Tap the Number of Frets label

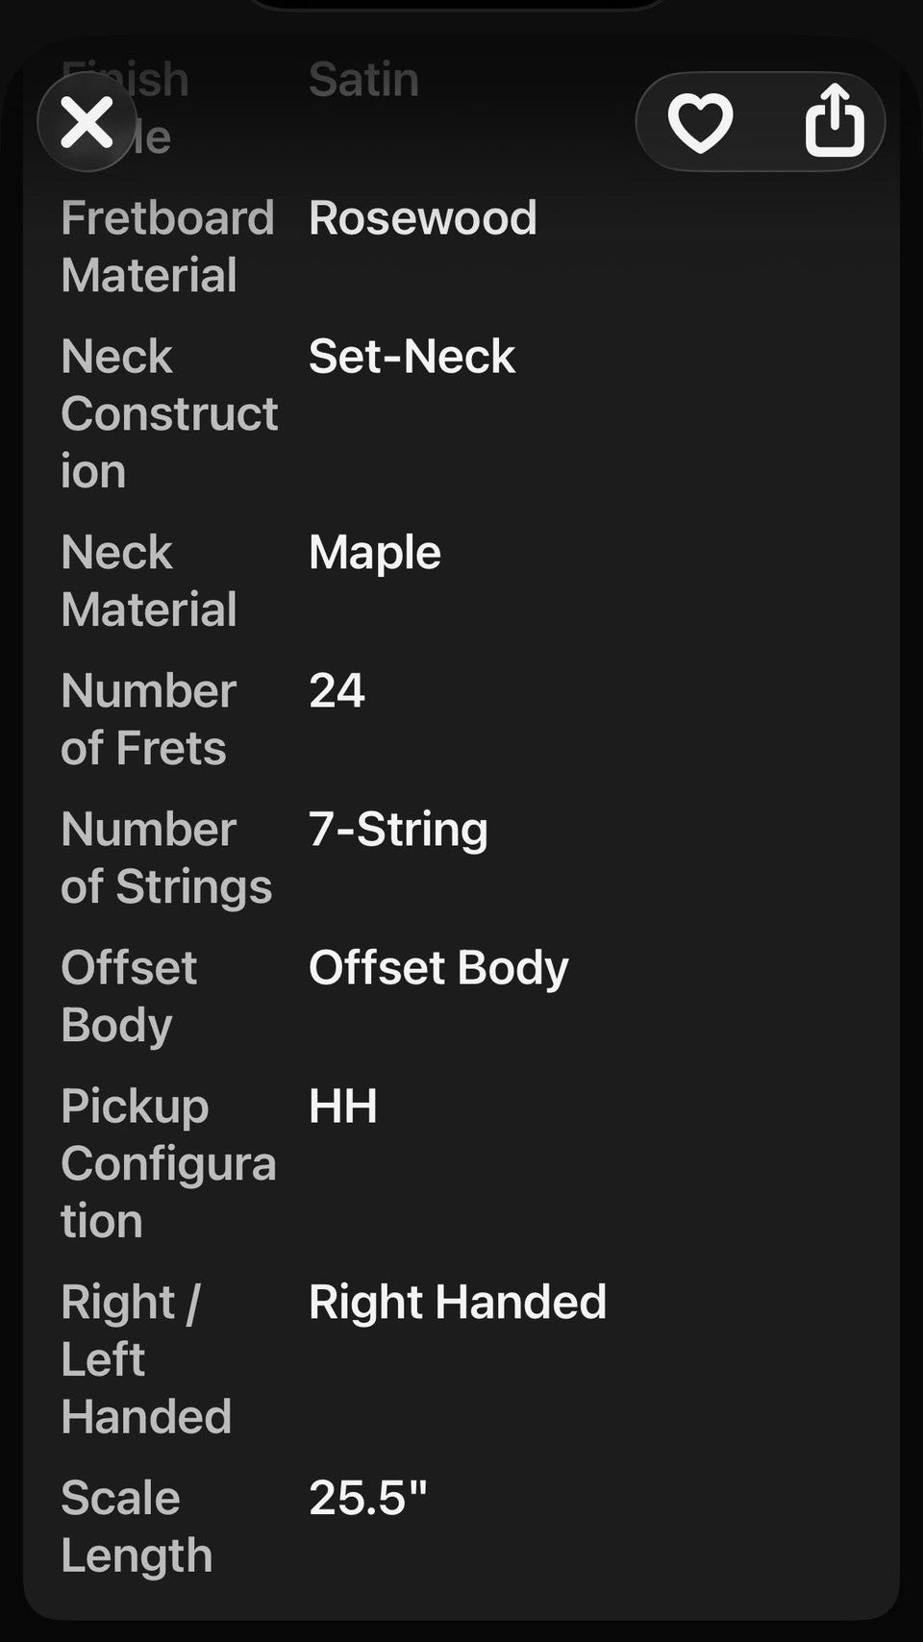tap(149, 719)
